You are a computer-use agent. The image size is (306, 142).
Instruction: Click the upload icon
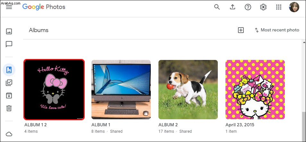pos(232,7)
